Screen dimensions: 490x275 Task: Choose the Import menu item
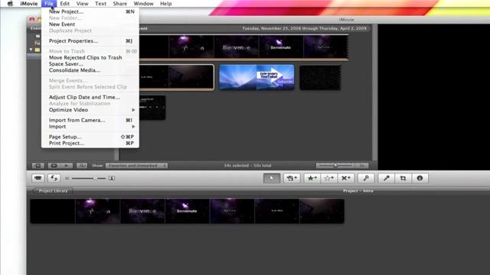[x=90, y=127]
